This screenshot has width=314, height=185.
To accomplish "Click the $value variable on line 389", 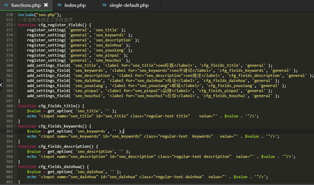I will click(x=34, y=111).
